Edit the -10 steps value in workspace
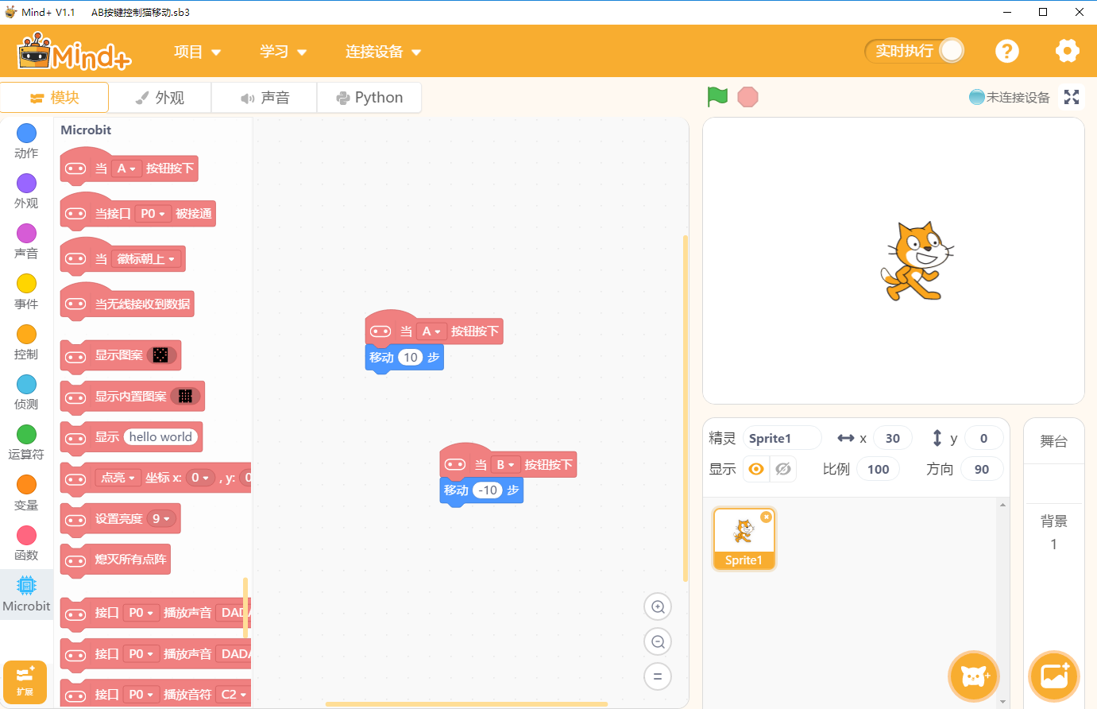Screen dimensions: 1097x709 click(x=488, y=490)
